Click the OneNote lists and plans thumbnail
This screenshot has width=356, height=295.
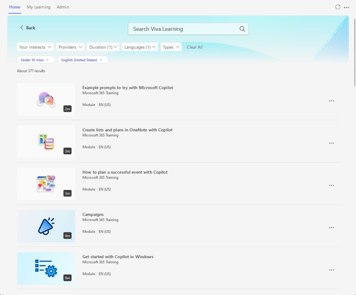click(46, 142)
